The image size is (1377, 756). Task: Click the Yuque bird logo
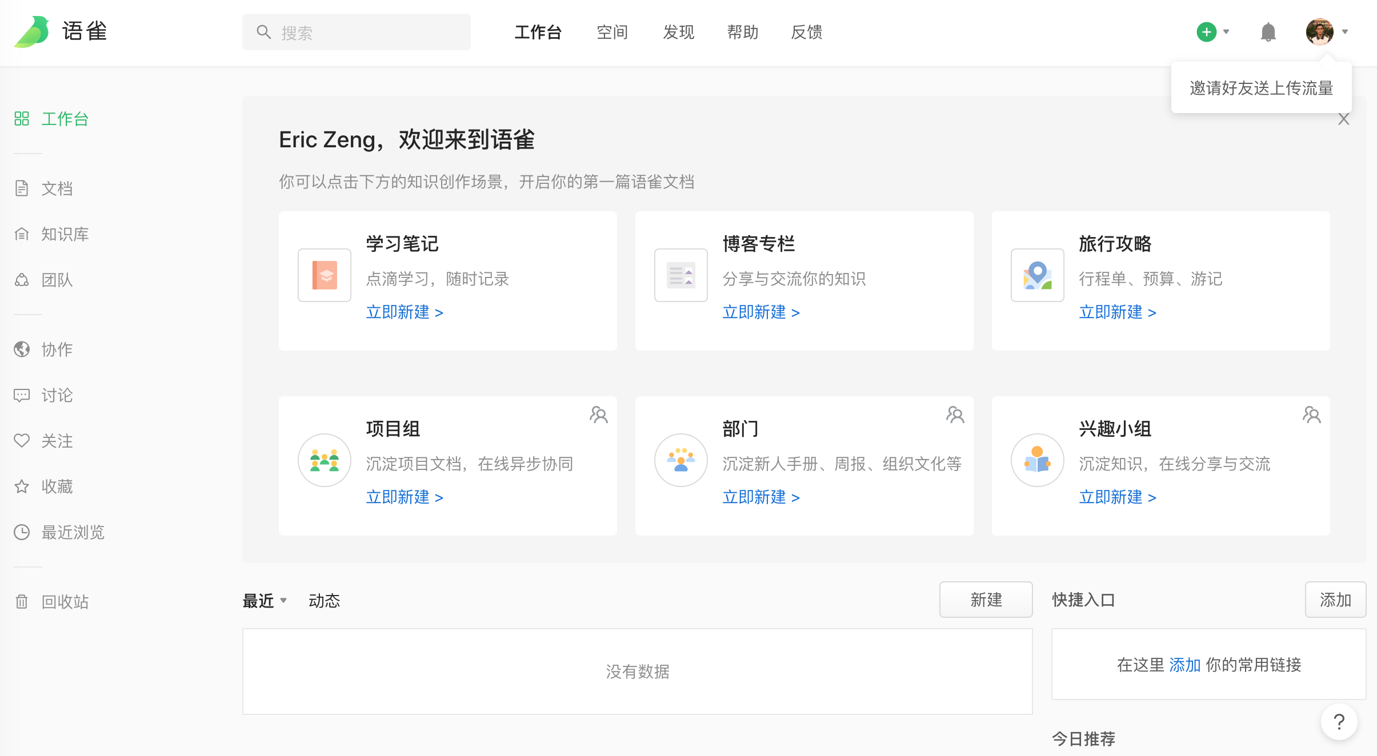31,31
